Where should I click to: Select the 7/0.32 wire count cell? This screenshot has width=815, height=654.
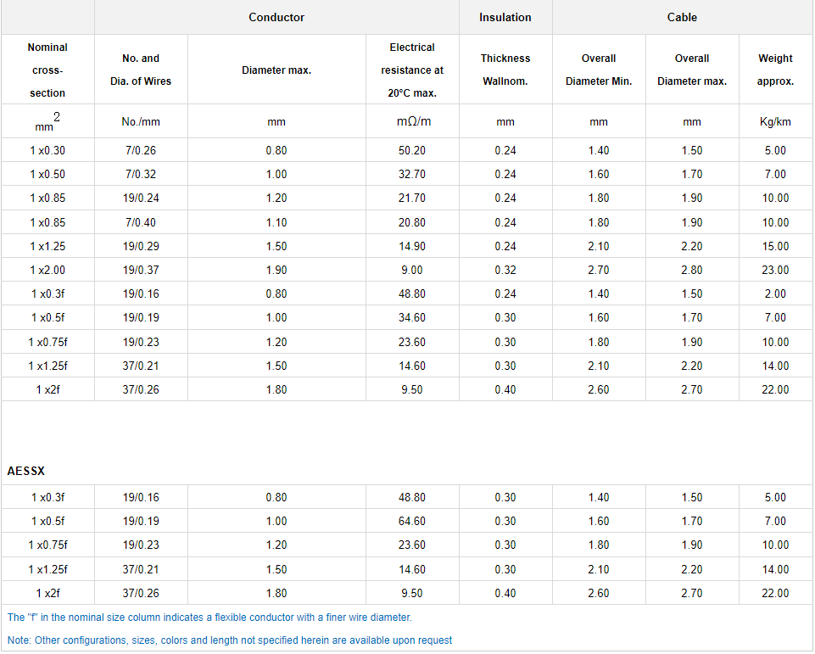[x=141, y=174]
